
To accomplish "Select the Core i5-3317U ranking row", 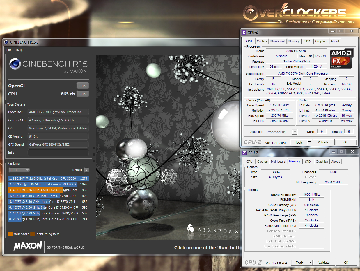I will (x=48, y=219).
